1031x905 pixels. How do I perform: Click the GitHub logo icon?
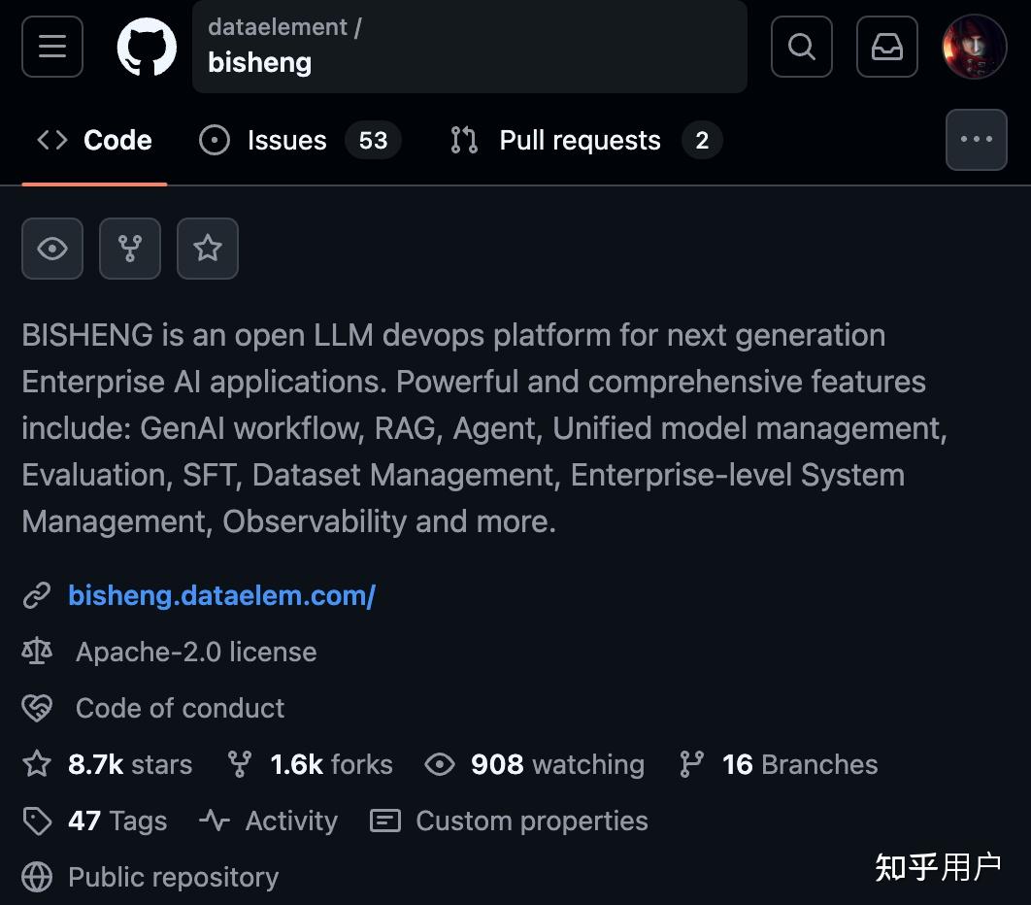tap(147, 47)
